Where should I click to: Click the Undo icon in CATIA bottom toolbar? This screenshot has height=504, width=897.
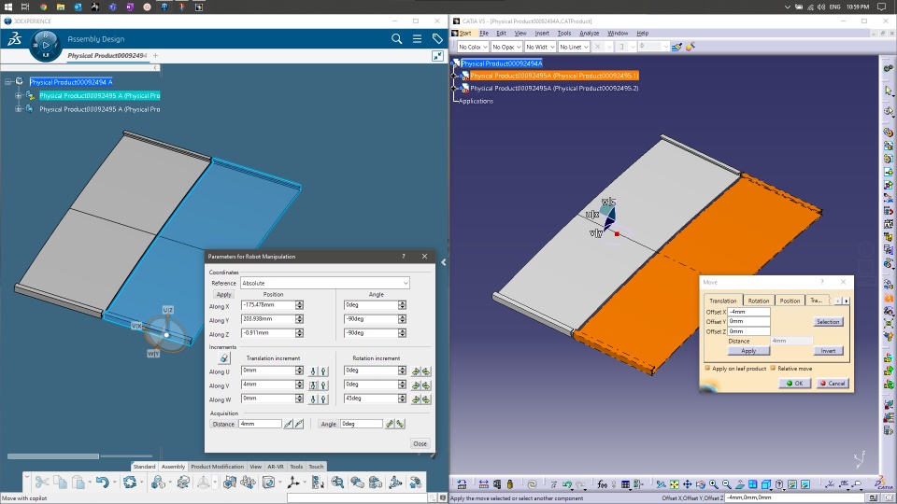pos(567,484)
